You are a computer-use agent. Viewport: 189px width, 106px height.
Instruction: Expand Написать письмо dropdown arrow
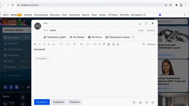pos(28,30)
